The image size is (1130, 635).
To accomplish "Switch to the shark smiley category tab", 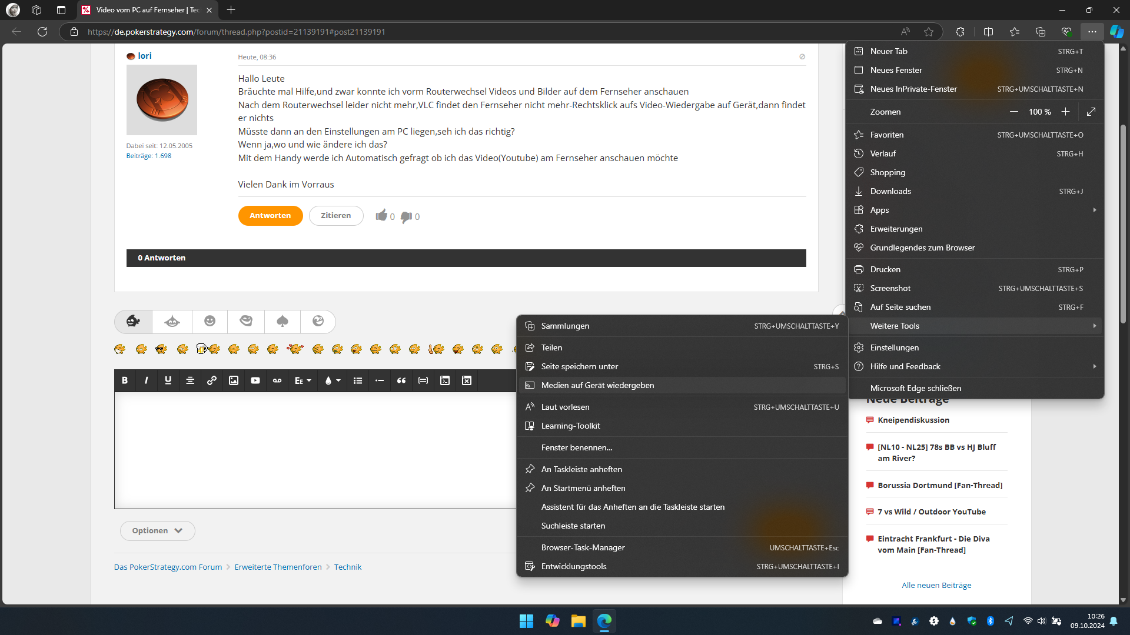I will (172, 321).
